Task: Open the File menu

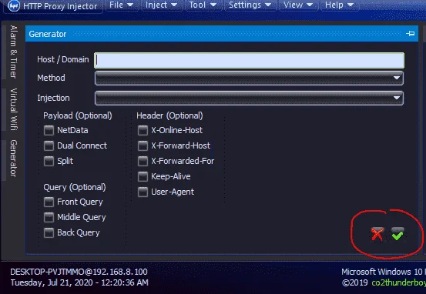Action: point(122,5)
